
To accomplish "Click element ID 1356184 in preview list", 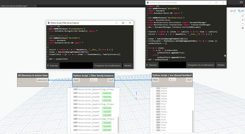I will coord(107,97).
